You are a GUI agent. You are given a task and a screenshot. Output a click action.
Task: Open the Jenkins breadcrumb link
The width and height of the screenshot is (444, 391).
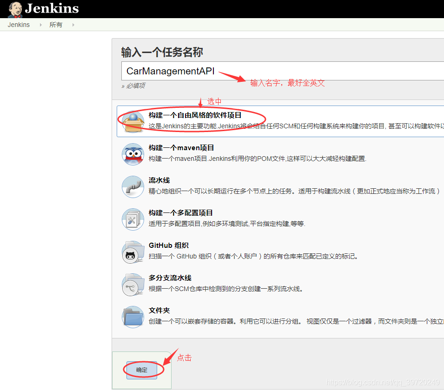coord(19,25)
